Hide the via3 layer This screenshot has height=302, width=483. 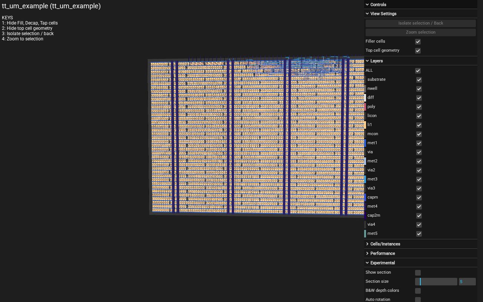419,188
